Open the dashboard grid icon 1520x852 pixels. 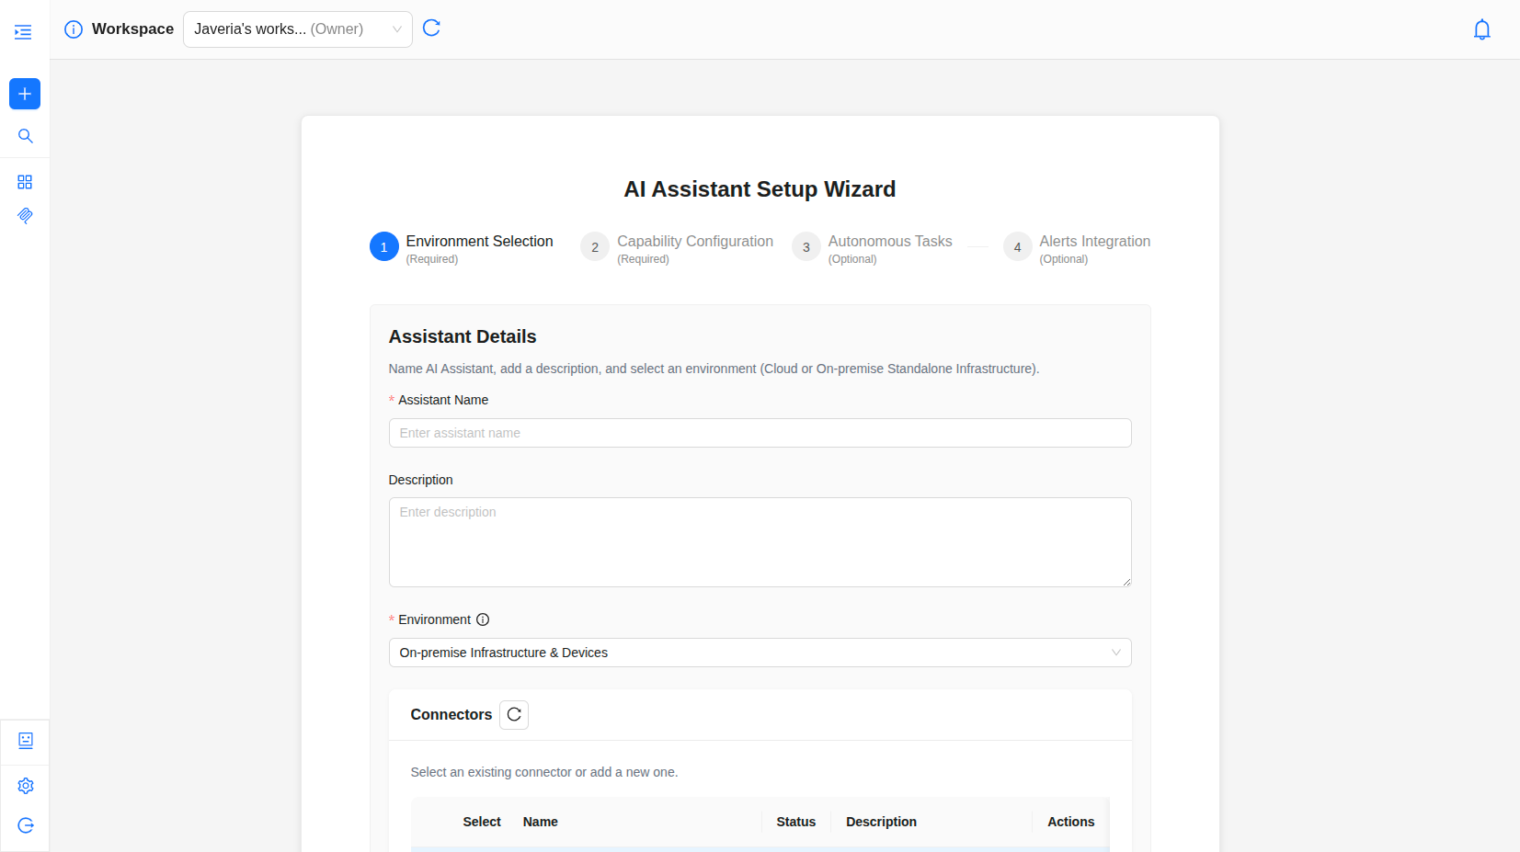pos(25,182)
